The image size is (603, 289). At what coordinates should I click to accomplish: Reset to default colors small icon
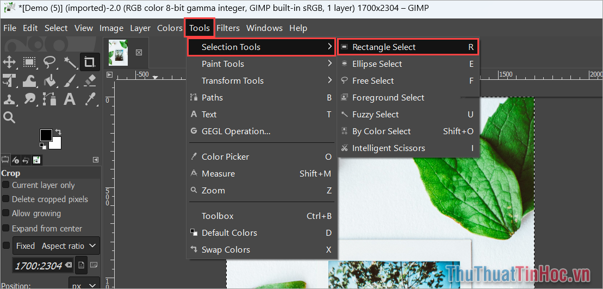coord(43,146)
